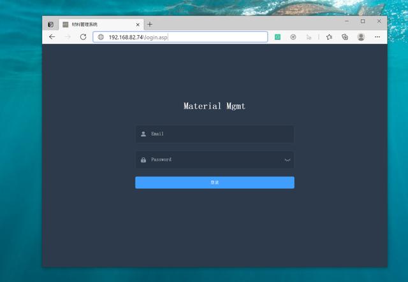This screenshot has height=282, width=408.
Task: Click the read aloud icon in toolbar
Action: point(309,37)
